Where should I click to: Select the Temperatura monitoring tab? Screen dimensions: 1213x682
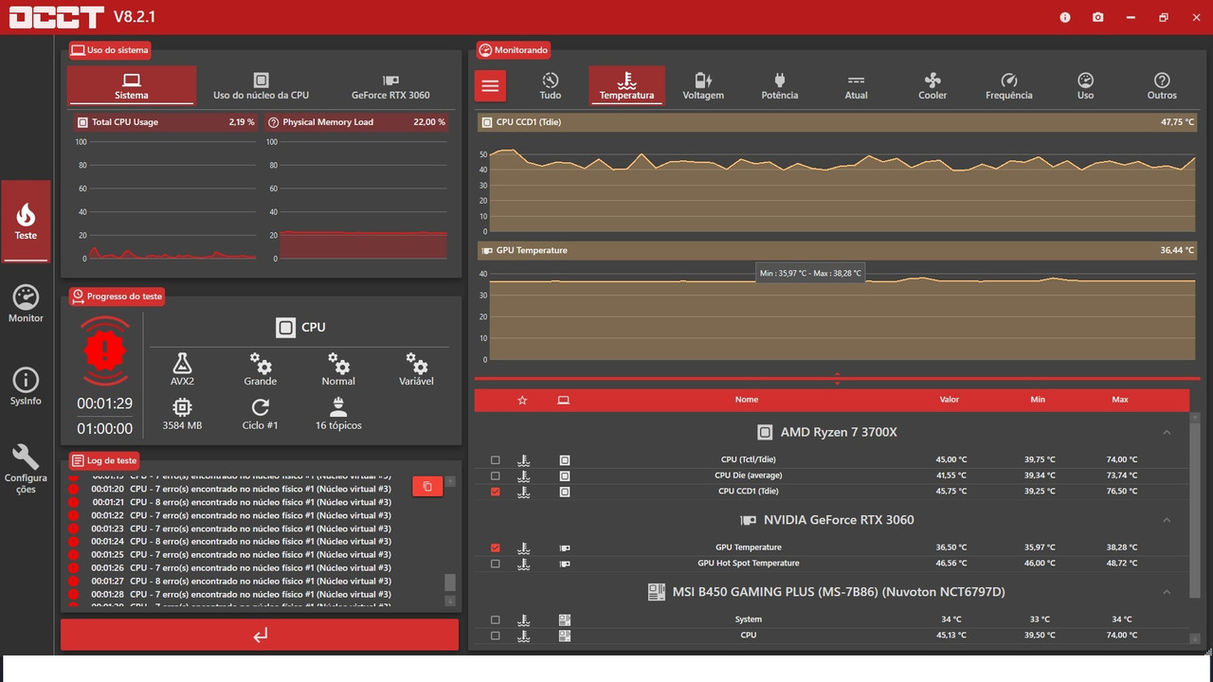(626, 85)
